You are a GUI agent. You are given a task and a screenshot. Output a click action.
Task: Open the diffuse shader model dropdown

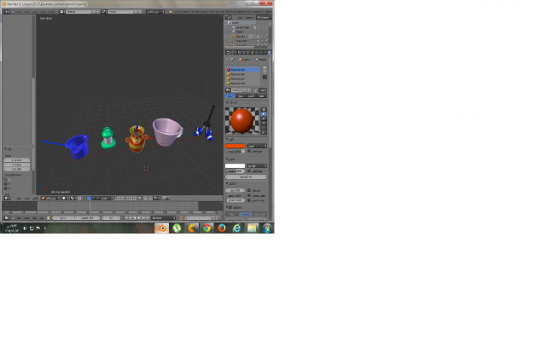point(257,146)
